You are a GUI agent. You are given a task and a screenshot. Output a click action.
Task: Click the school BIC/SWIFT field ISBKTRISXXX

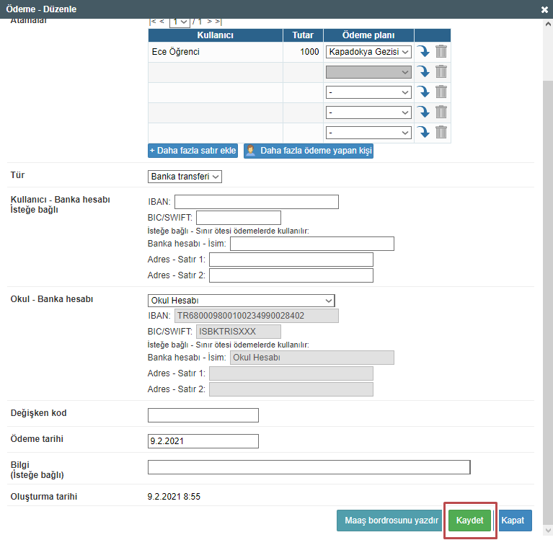point(239,332)
